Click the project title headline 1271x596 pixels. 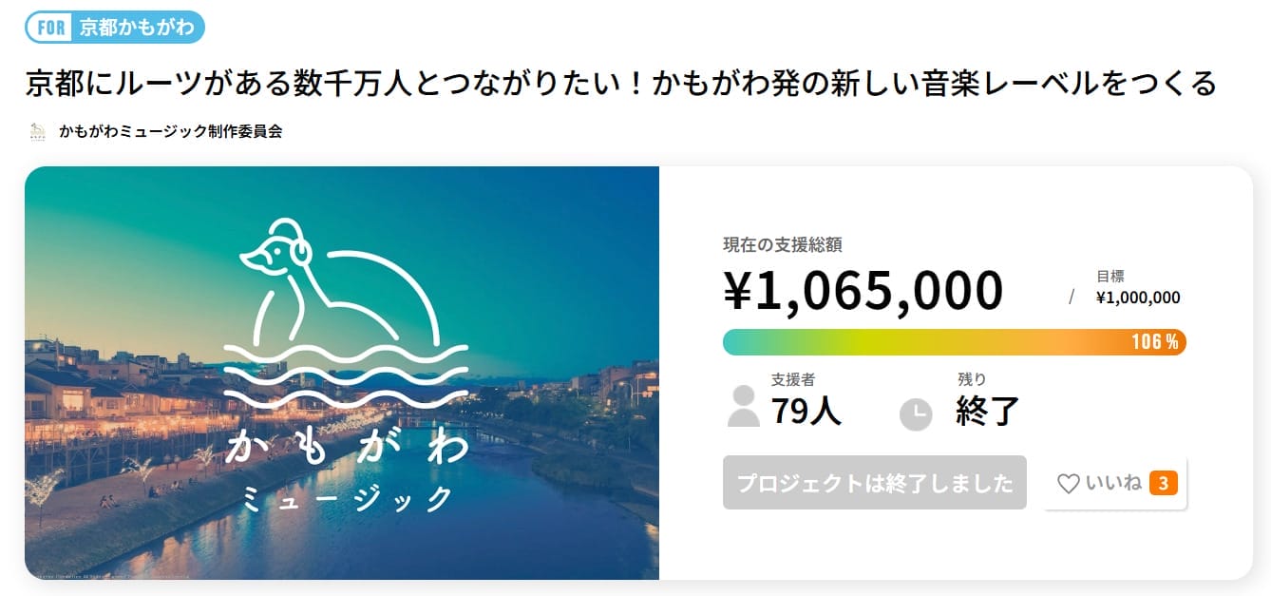click(620, 84)
